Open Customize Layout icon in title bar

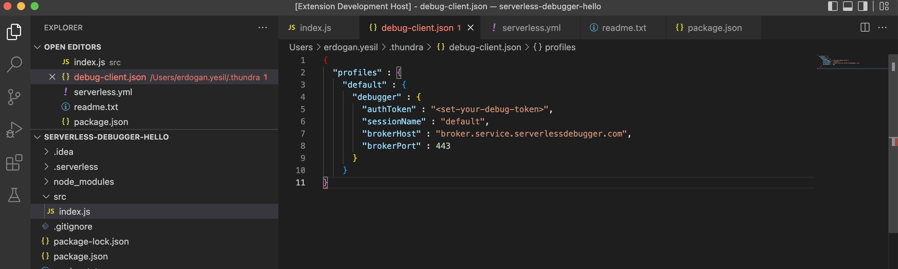(884, 6)
